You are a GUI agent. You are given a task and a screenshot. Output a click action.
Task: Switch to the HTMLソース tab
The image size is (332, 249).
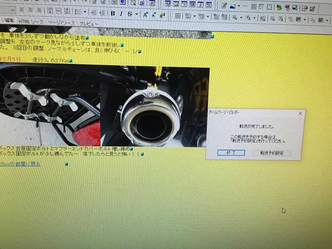[x=31, y=21]
